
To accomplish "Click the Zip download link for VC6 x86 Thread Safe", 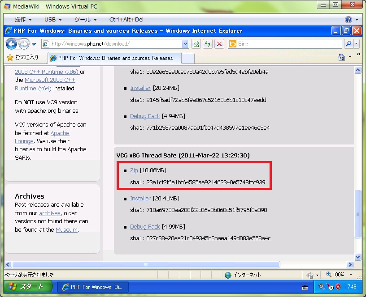I will pos(134,170).
